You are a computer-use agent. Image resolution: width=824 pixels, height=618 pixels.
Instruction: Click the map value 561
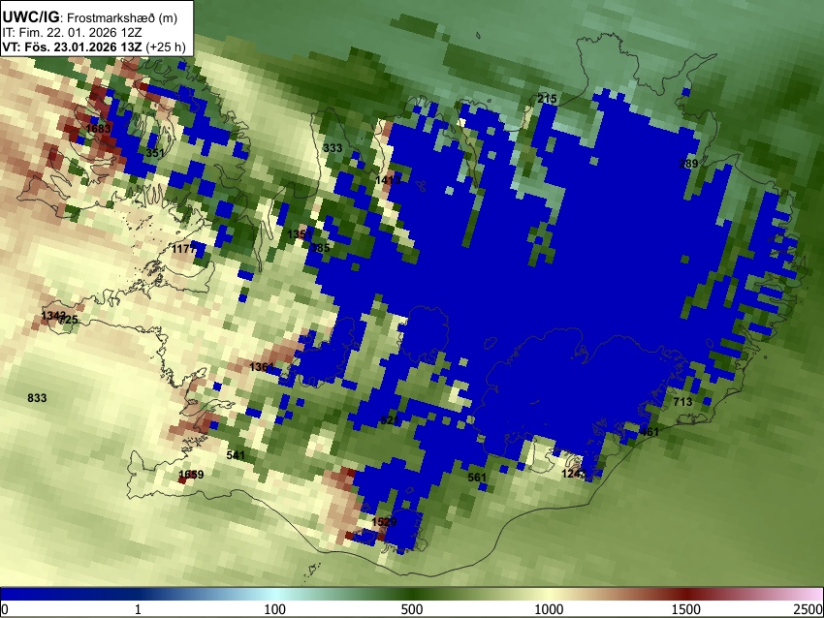click(x=477, y=478)
